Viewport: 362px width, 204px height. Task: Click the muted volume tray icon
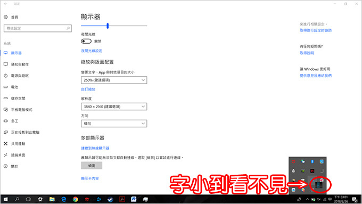coord(318,199)
